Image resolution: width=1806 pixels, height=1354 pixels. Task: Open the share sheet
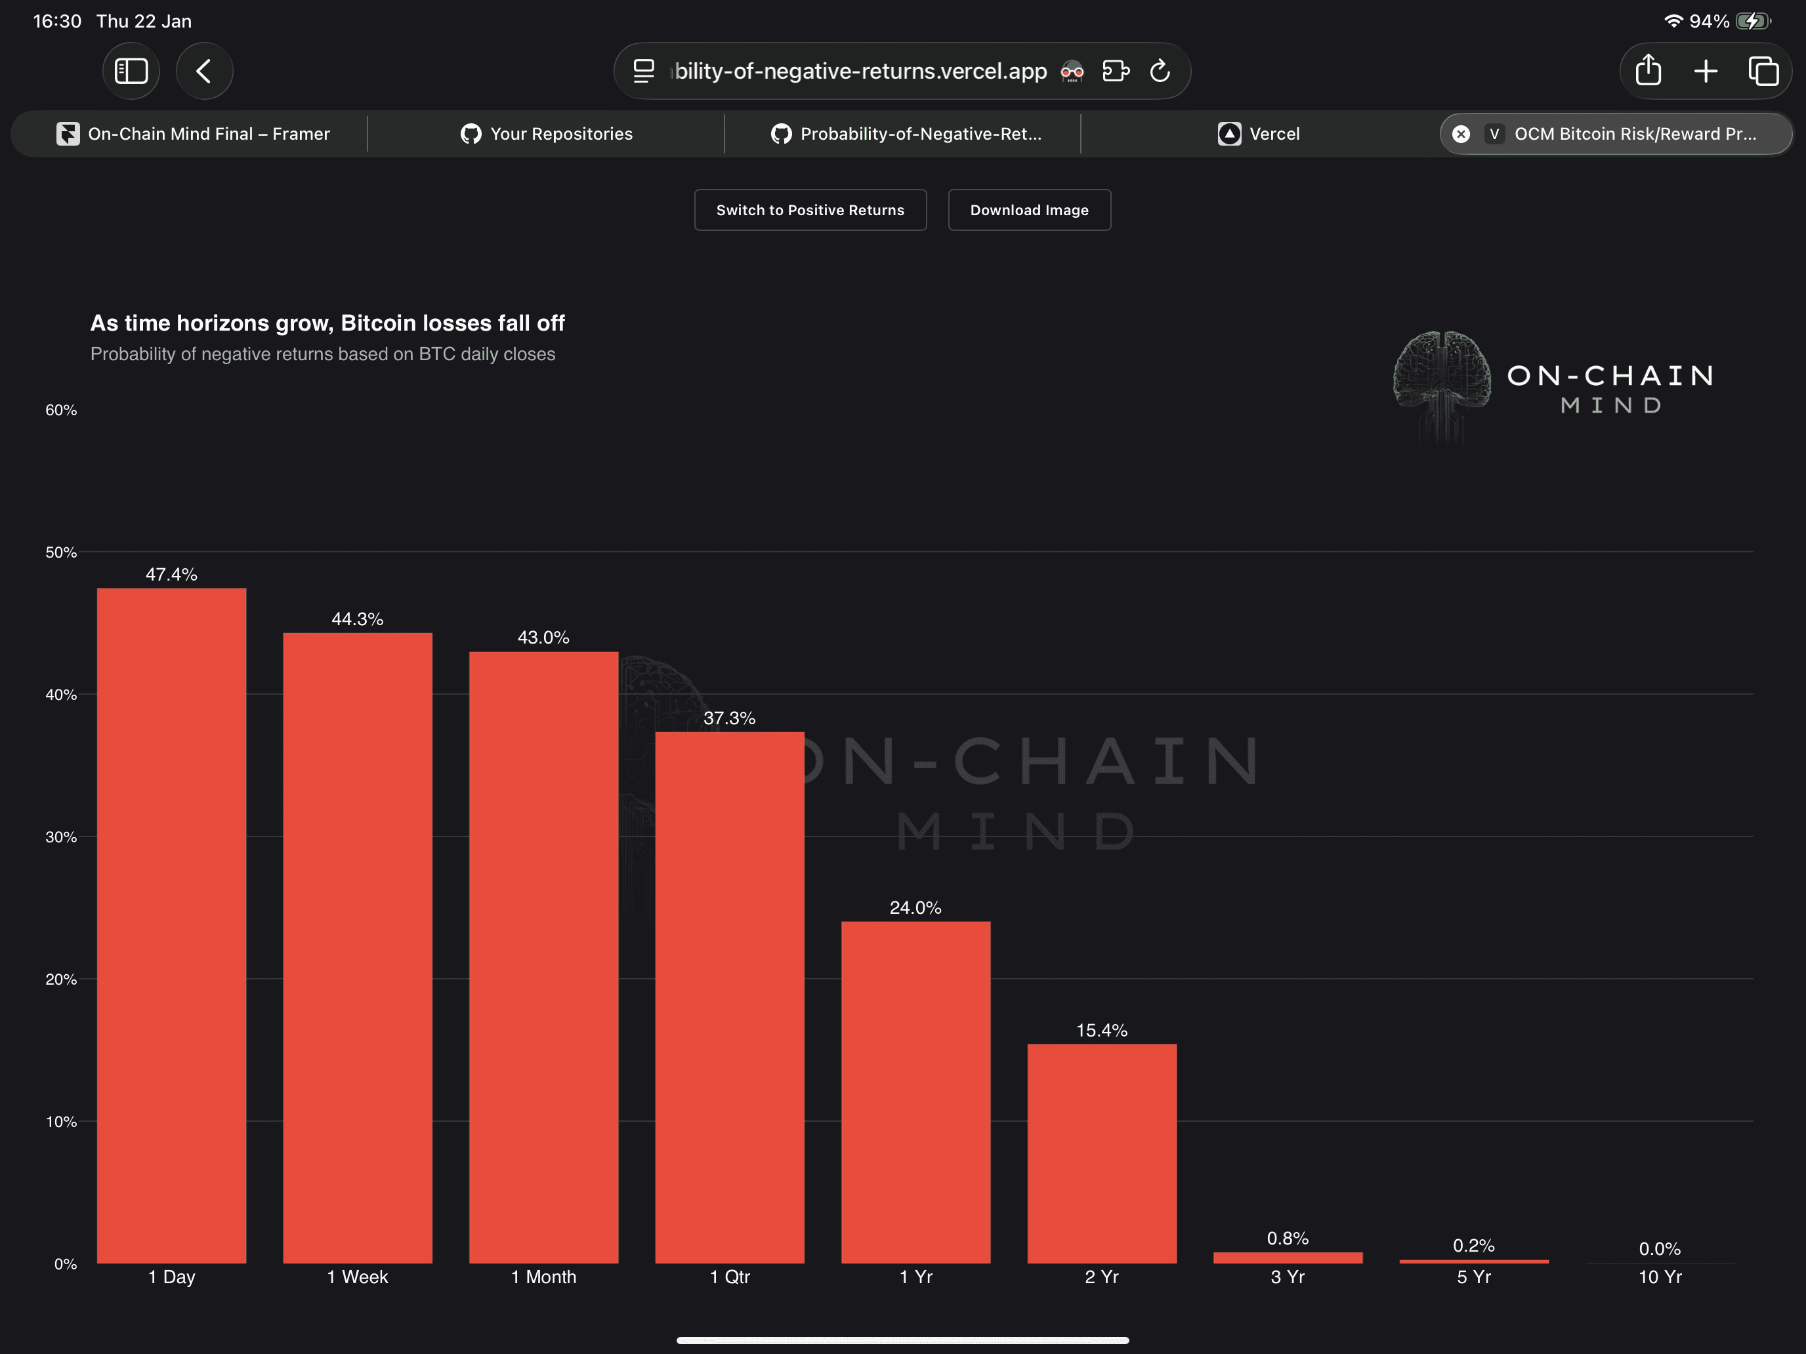[1648, 71]
